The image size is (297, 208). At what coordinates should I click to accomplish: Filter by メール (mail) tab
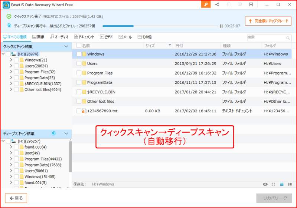tap(125, 37)
